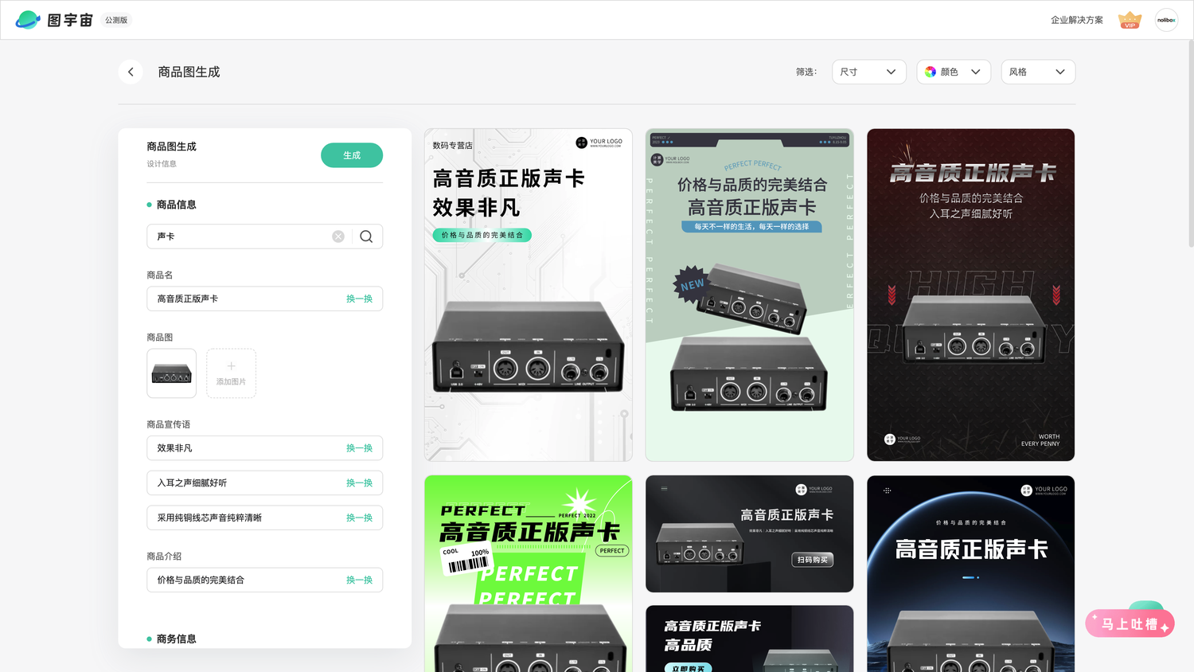Open the dark banner with 扫码购买

[750, 534]
